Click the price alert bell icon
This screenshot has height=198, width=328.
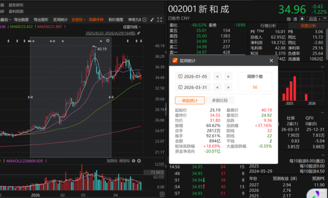click(x=302, y=19)
